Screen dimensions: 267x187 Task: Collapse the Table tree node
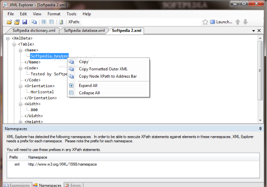coord(15,44)
